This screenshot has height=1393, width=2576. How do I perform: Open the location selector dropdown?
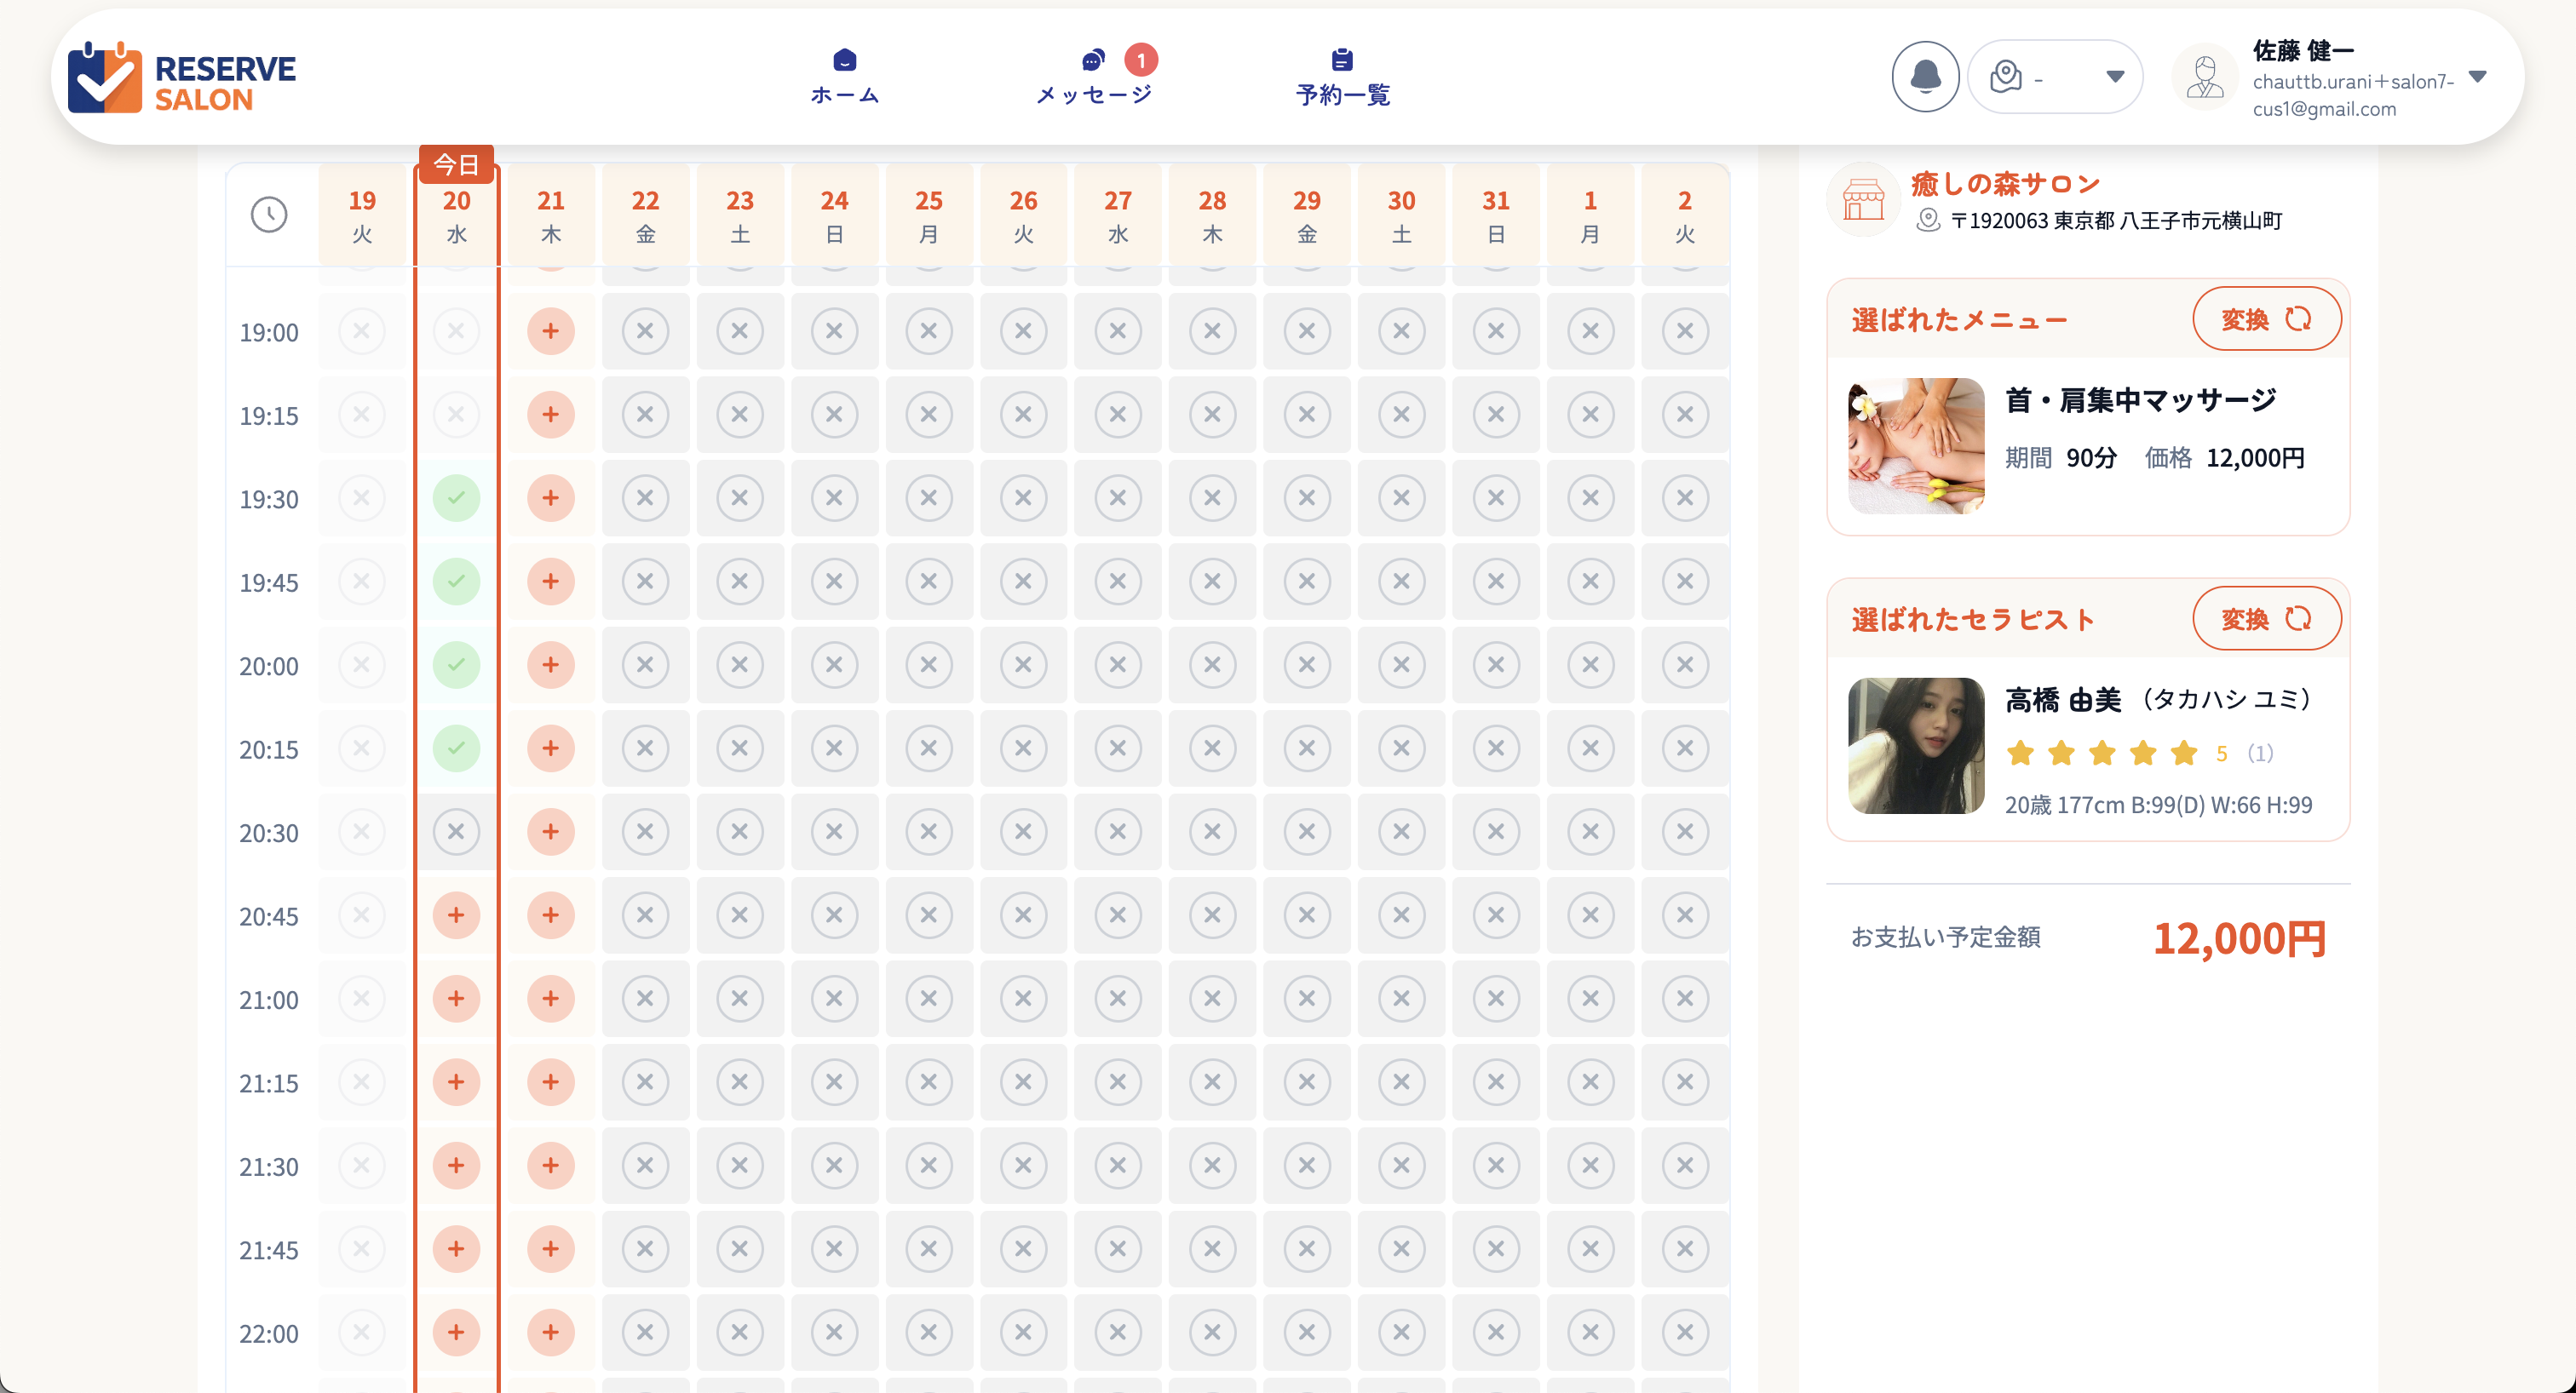(2054, 77)
